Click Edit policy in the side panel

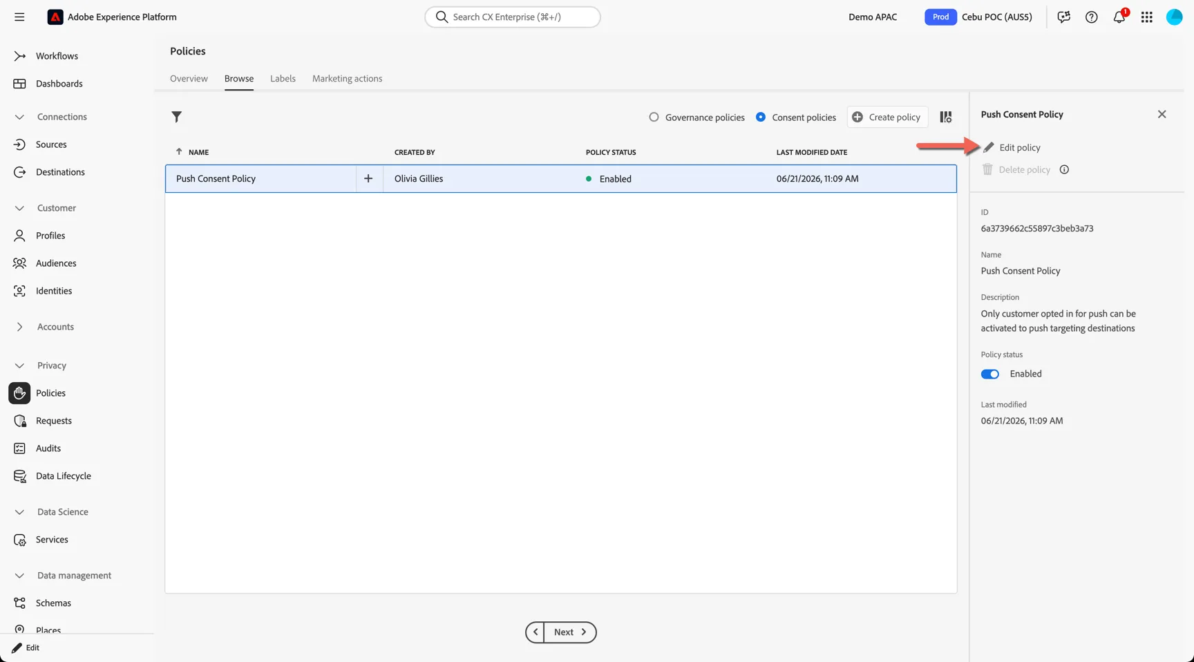[1012, 147]
